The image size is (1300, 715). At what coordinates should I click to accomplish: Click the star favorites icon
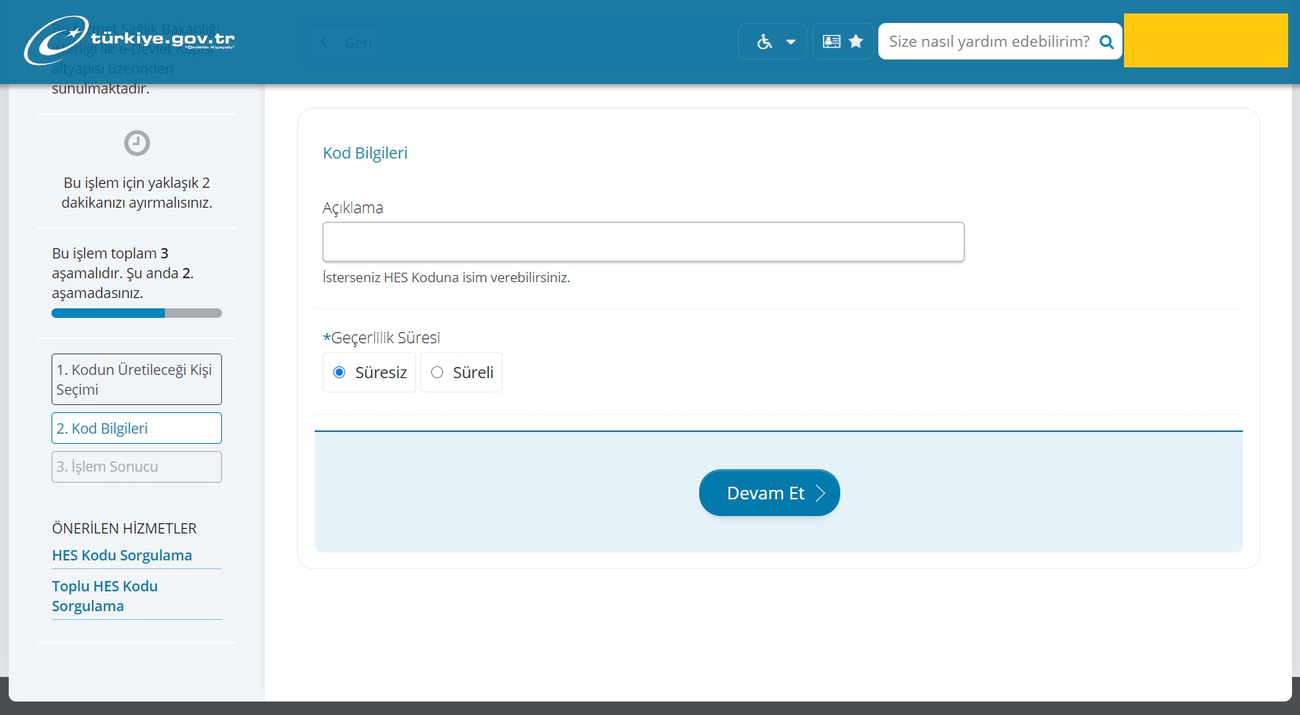coord(856,41)
